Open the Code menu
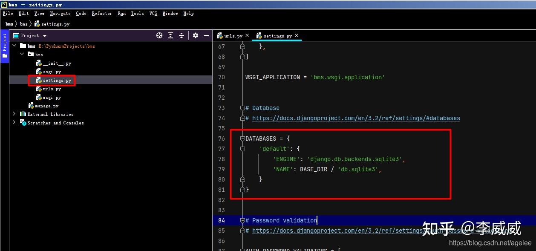The width and height of the screenshot is (536, 251). tap(81, 14)
